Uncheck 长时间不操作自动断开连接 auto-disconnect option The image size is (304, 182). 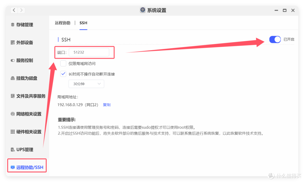coord(63,74)
